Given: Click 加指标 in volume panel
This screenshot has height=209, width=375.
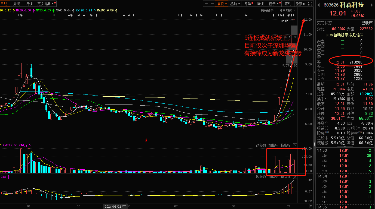Looking at the screenshot, I should [x=273, y=145].
